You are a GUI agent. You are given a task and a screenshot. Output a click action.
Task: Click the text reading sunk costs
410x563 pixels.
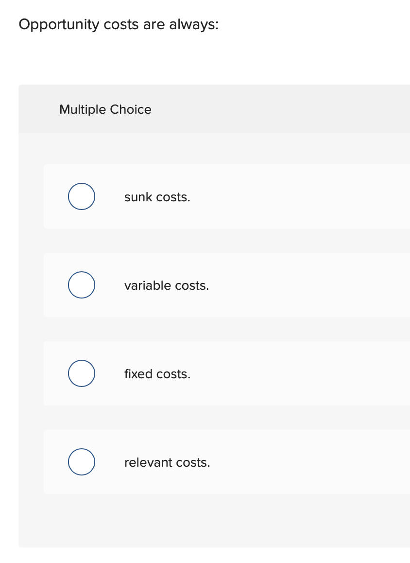pos(157,197)
